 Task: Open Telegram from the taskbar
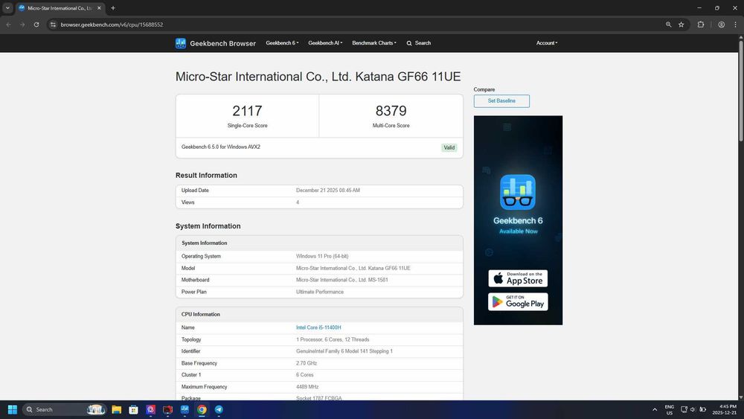[x=219, y=409]
